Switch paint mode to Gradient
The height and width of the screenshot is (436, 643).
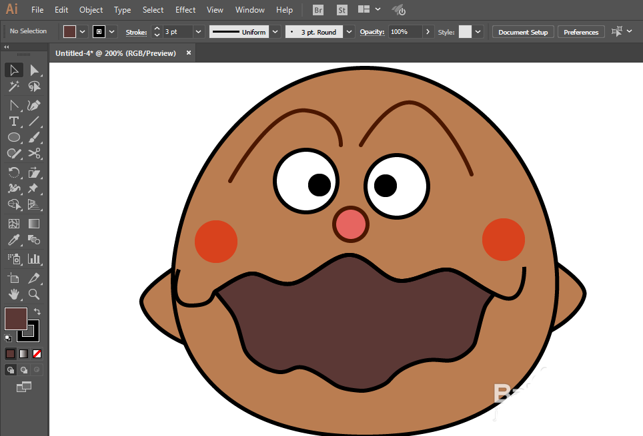point(23,353)
